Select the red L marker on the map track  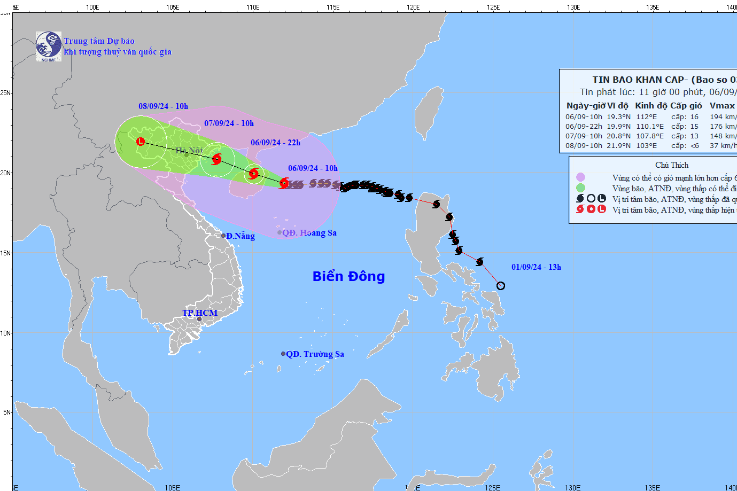141,142
